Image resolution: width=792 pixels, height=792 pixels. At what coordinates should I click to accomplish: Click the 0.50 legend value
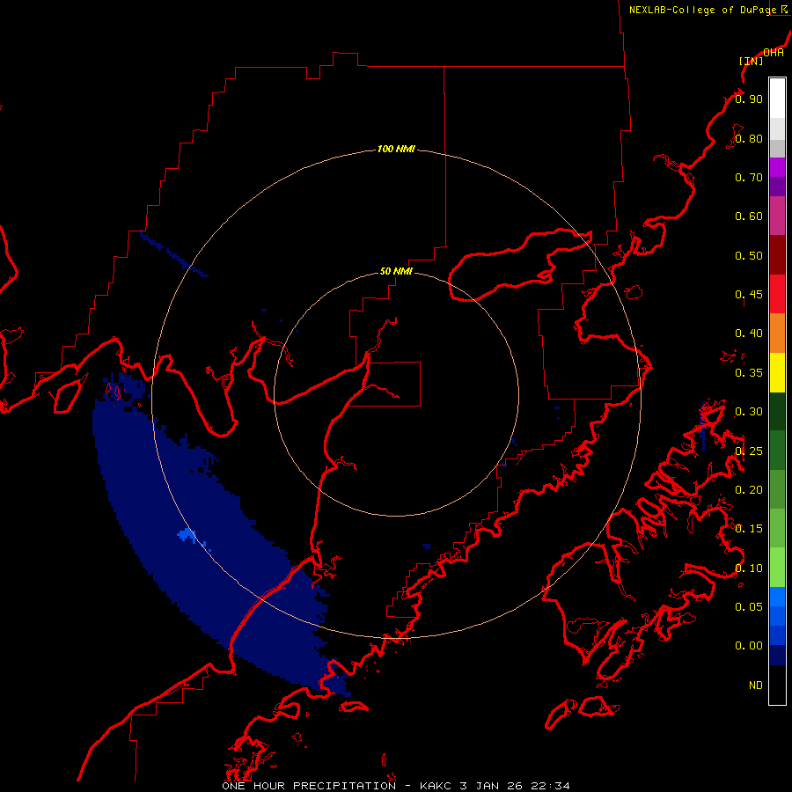[x=749, y=255]
